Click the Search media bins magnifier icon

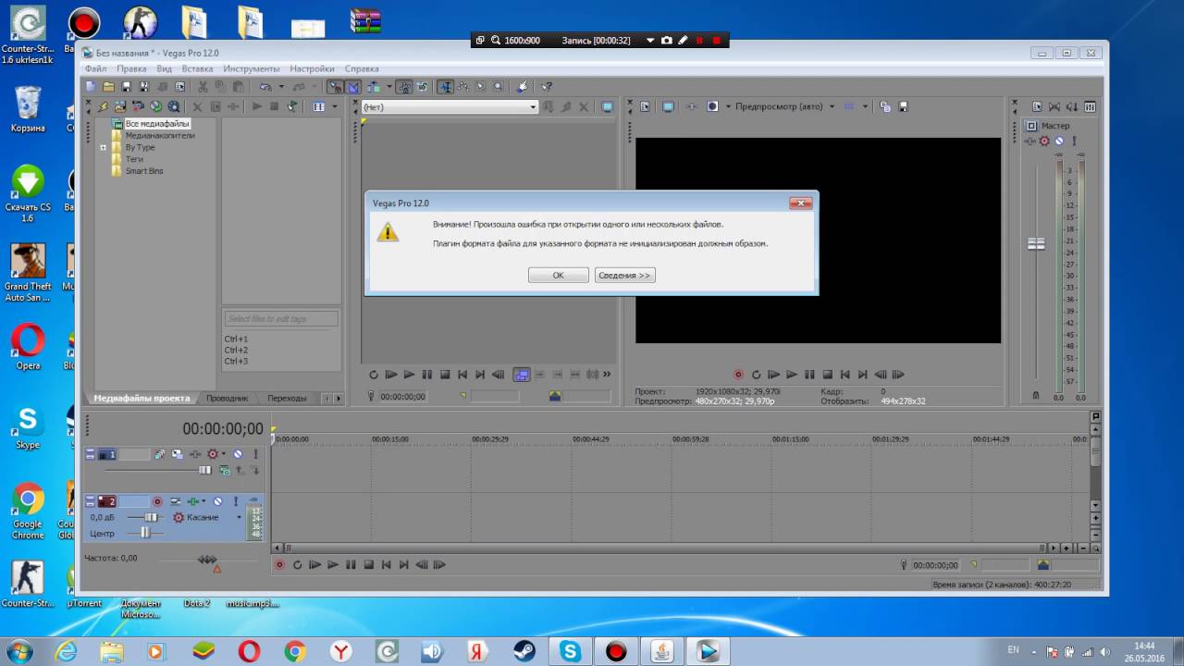173,106
